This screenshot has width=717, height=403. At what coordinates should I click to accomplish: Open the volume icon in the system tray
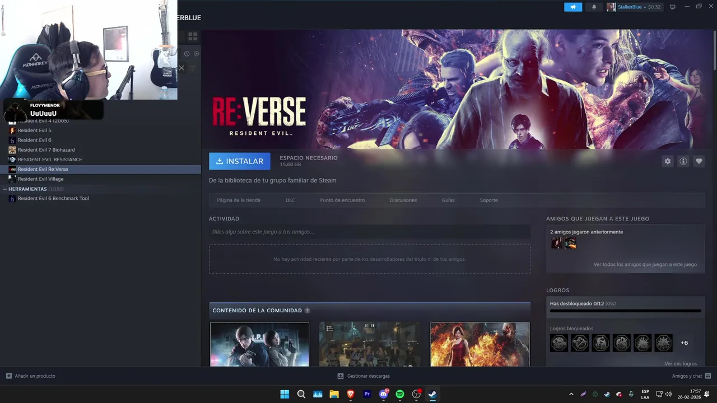tap(668, 394)
